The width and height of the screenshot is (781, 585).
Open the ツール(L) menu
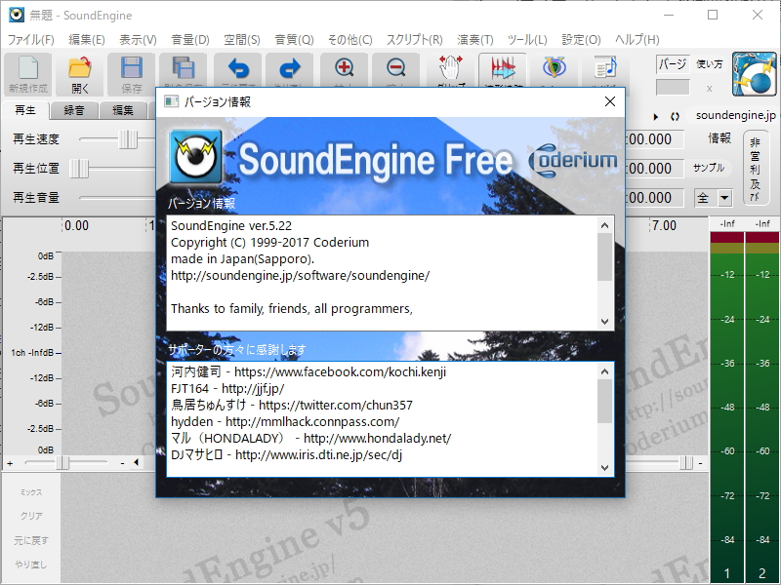point(527,40)
